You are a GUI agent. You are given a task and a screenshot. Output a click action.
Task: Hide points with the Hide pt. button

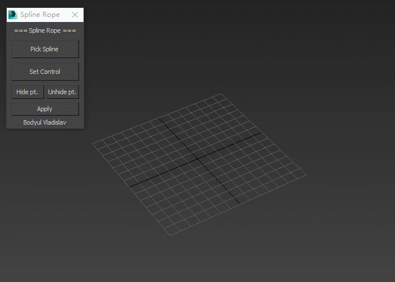(x=27, y=92)
